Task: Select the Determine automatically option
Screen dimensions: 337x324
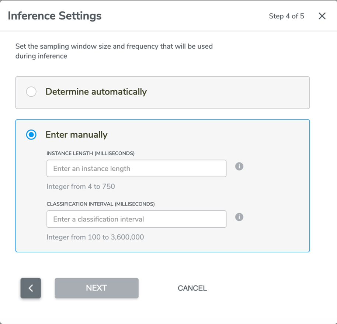Action: tap(31, 92)
